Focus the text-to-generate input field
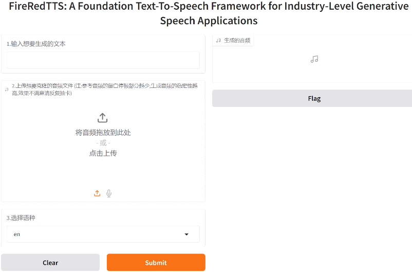Viewport: 412px width, 272px height. (103, 60)
